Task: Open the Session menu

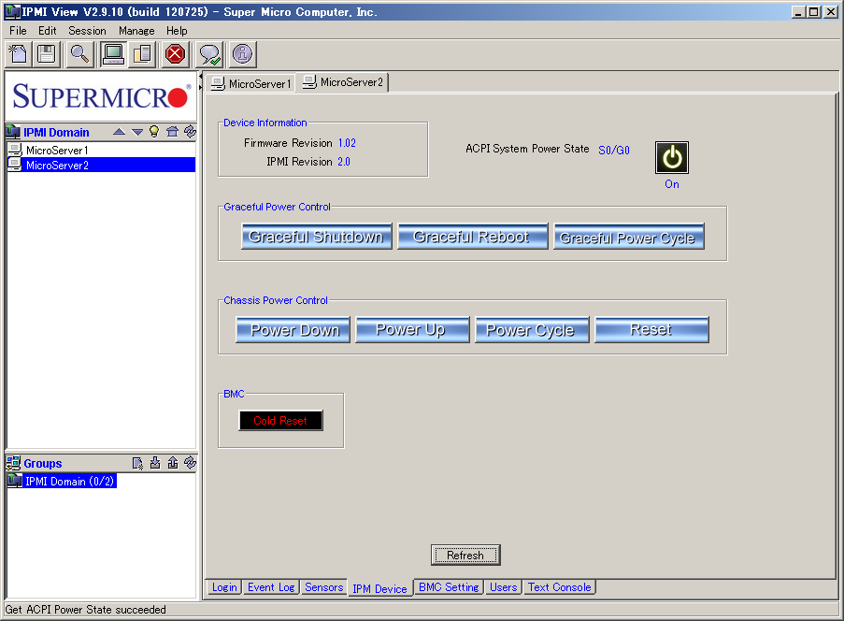Action: coord(87,31)
